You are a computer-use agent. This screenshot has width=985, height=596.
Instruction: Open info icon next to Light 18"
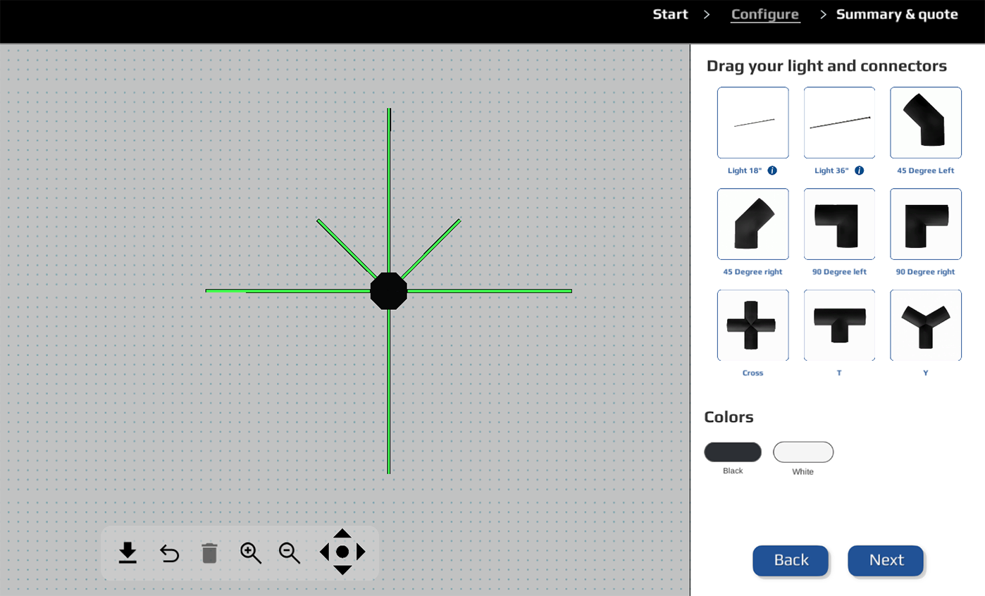[x=772, y=170]
